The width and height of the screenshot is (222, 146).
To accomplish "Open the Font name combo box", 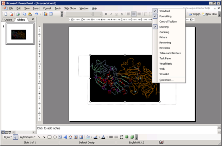I will [x=78, y=14].
